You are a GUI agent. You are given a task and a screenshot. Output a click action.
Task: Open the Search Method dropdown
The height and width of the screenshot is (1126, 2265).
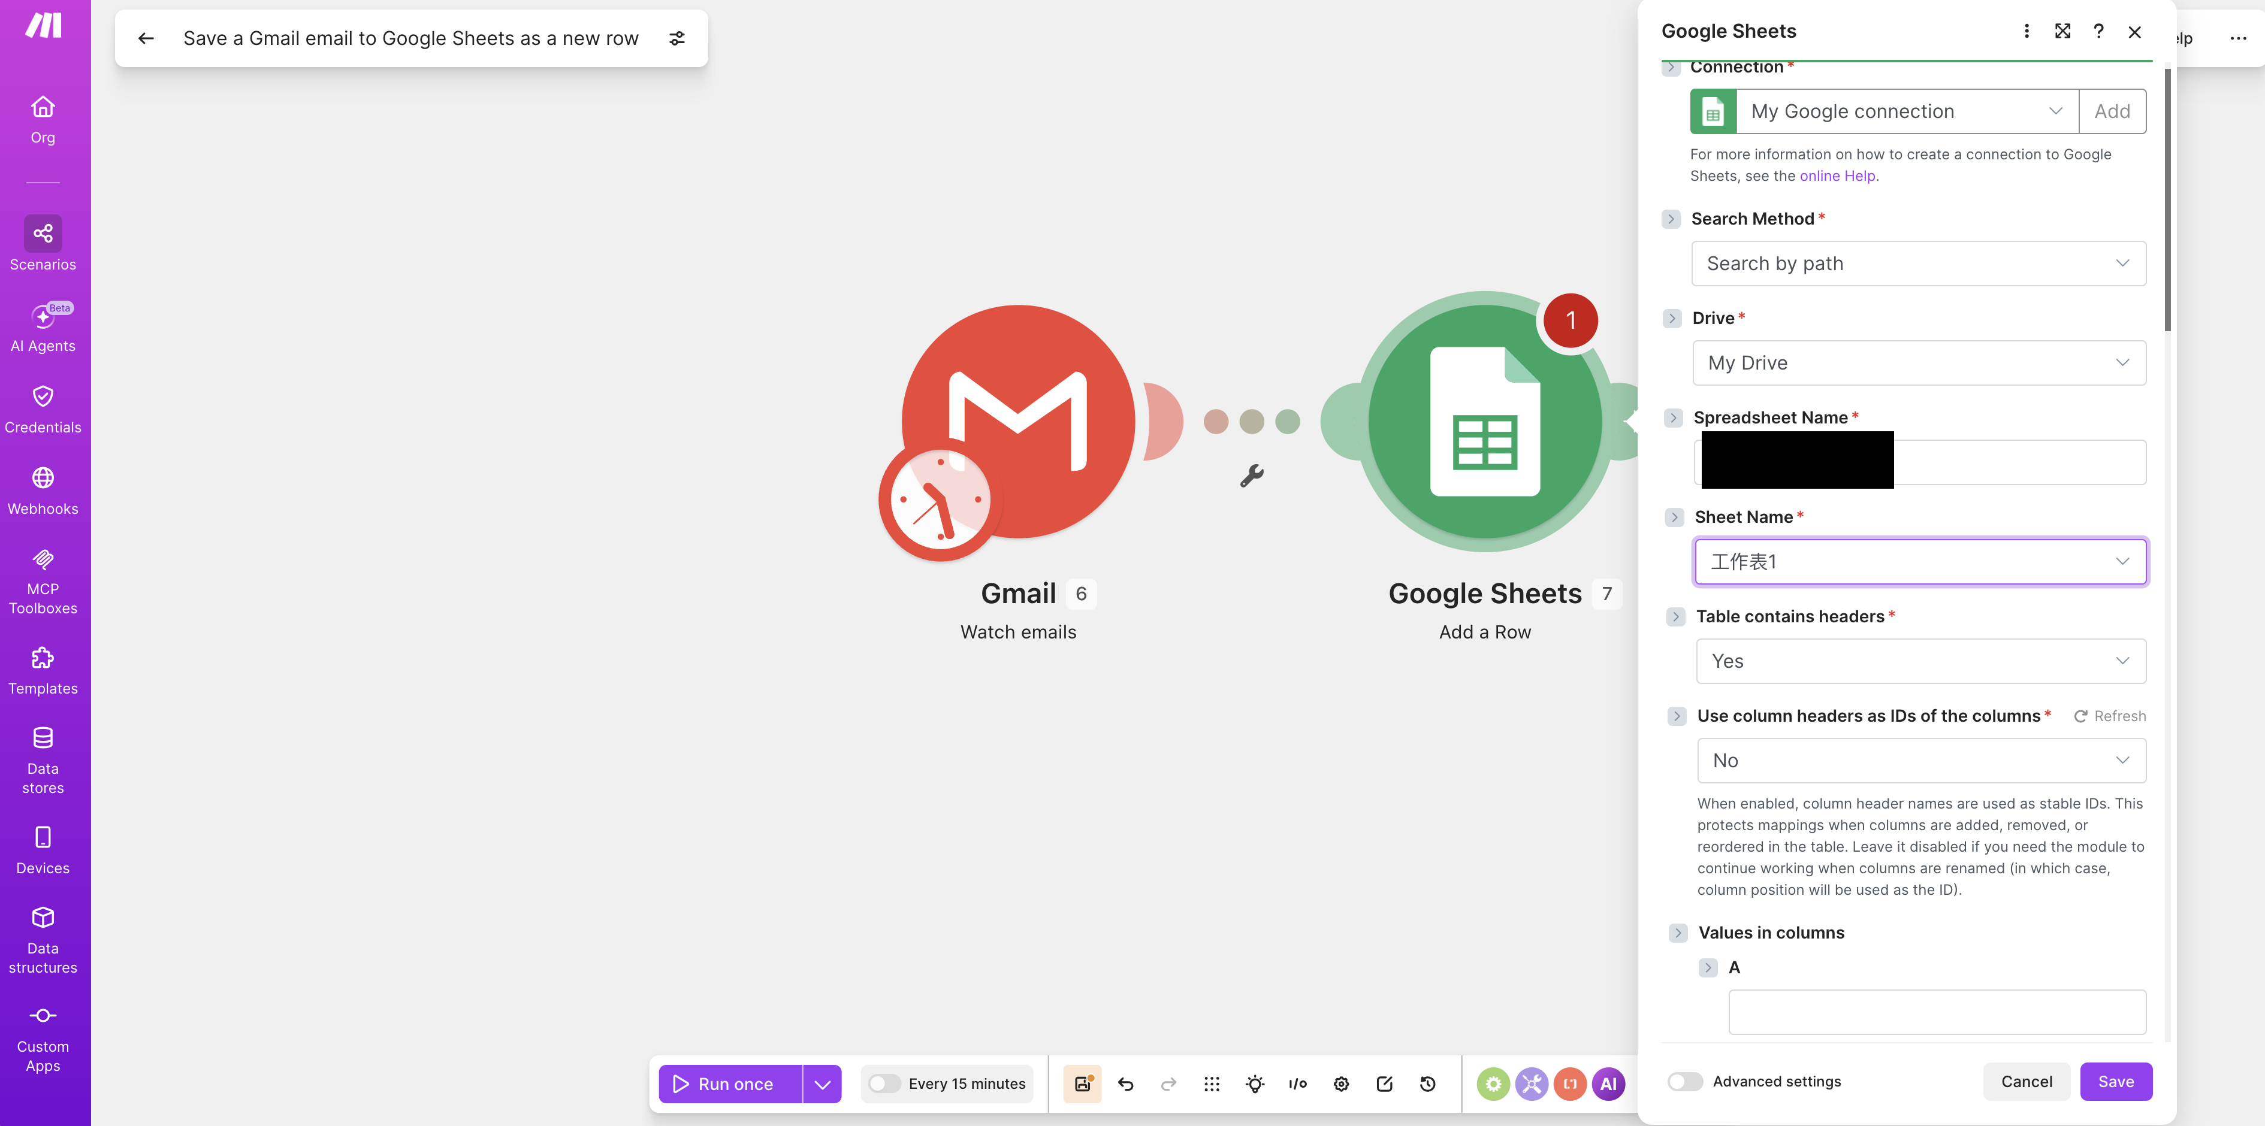[1919, 264]
